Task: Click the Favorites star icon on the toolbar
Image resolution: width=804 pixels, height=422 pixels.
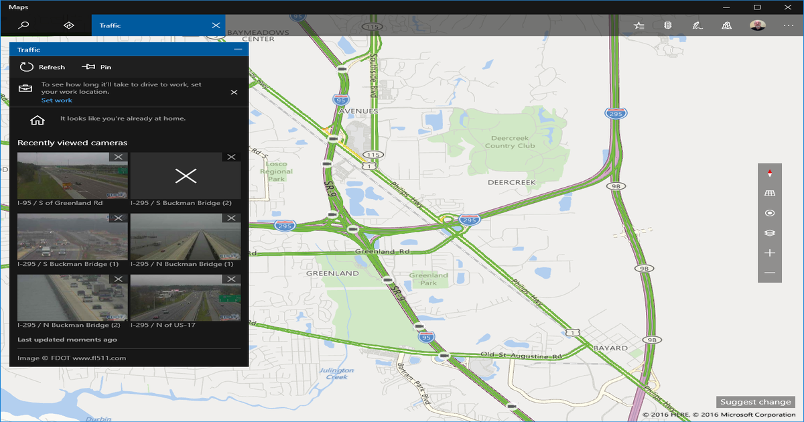Action: tap(639, 25)
